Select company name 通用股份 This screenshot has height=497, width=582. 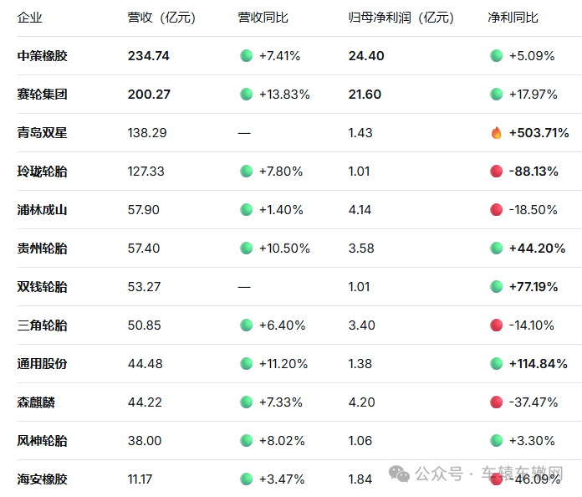(42, 364)
